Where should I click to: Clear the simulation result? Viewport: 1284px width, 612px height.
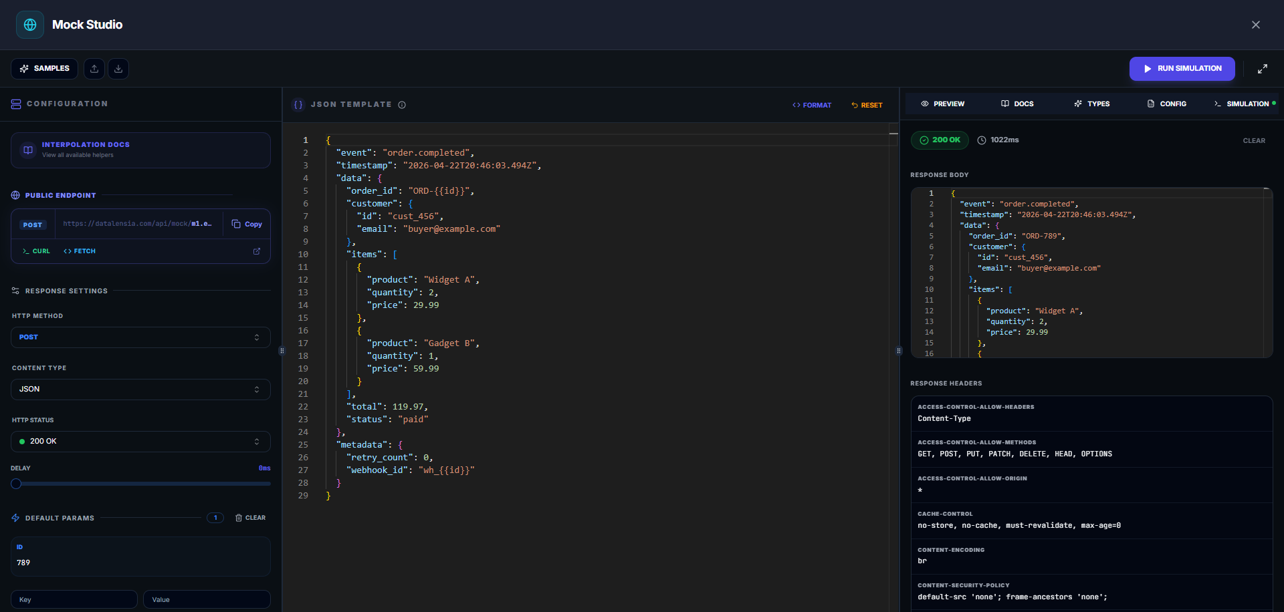point(1254,141)
